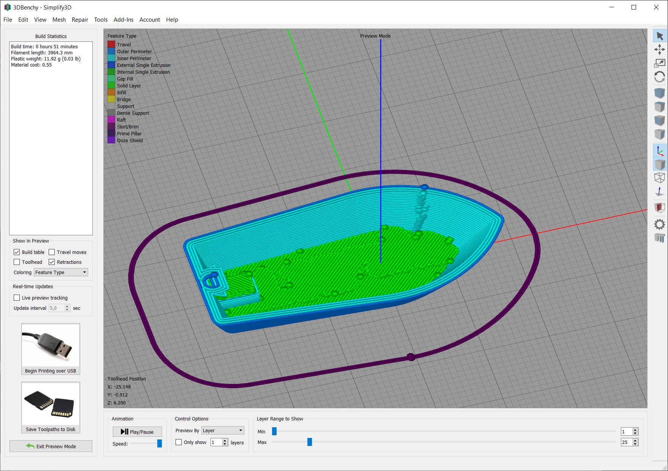
Task: Open the Account menu
Action: (150, 19)
